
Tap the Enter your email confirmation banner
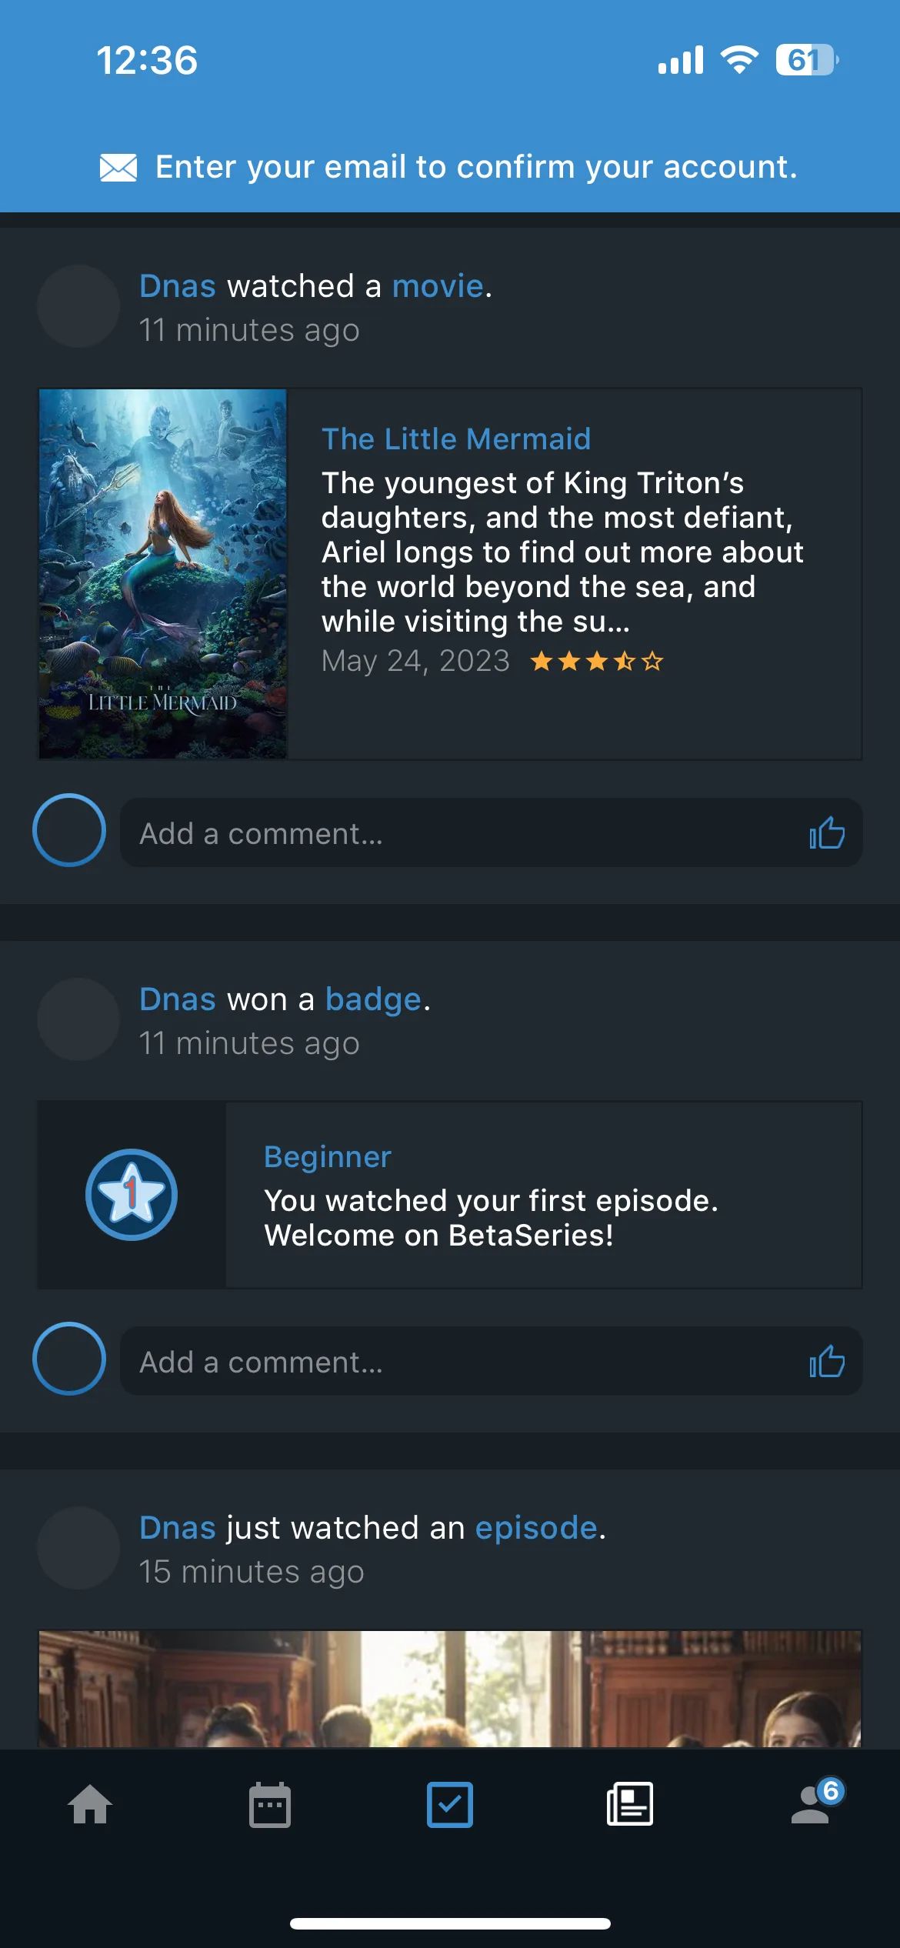pyautogui.click(x=450, y=167)
